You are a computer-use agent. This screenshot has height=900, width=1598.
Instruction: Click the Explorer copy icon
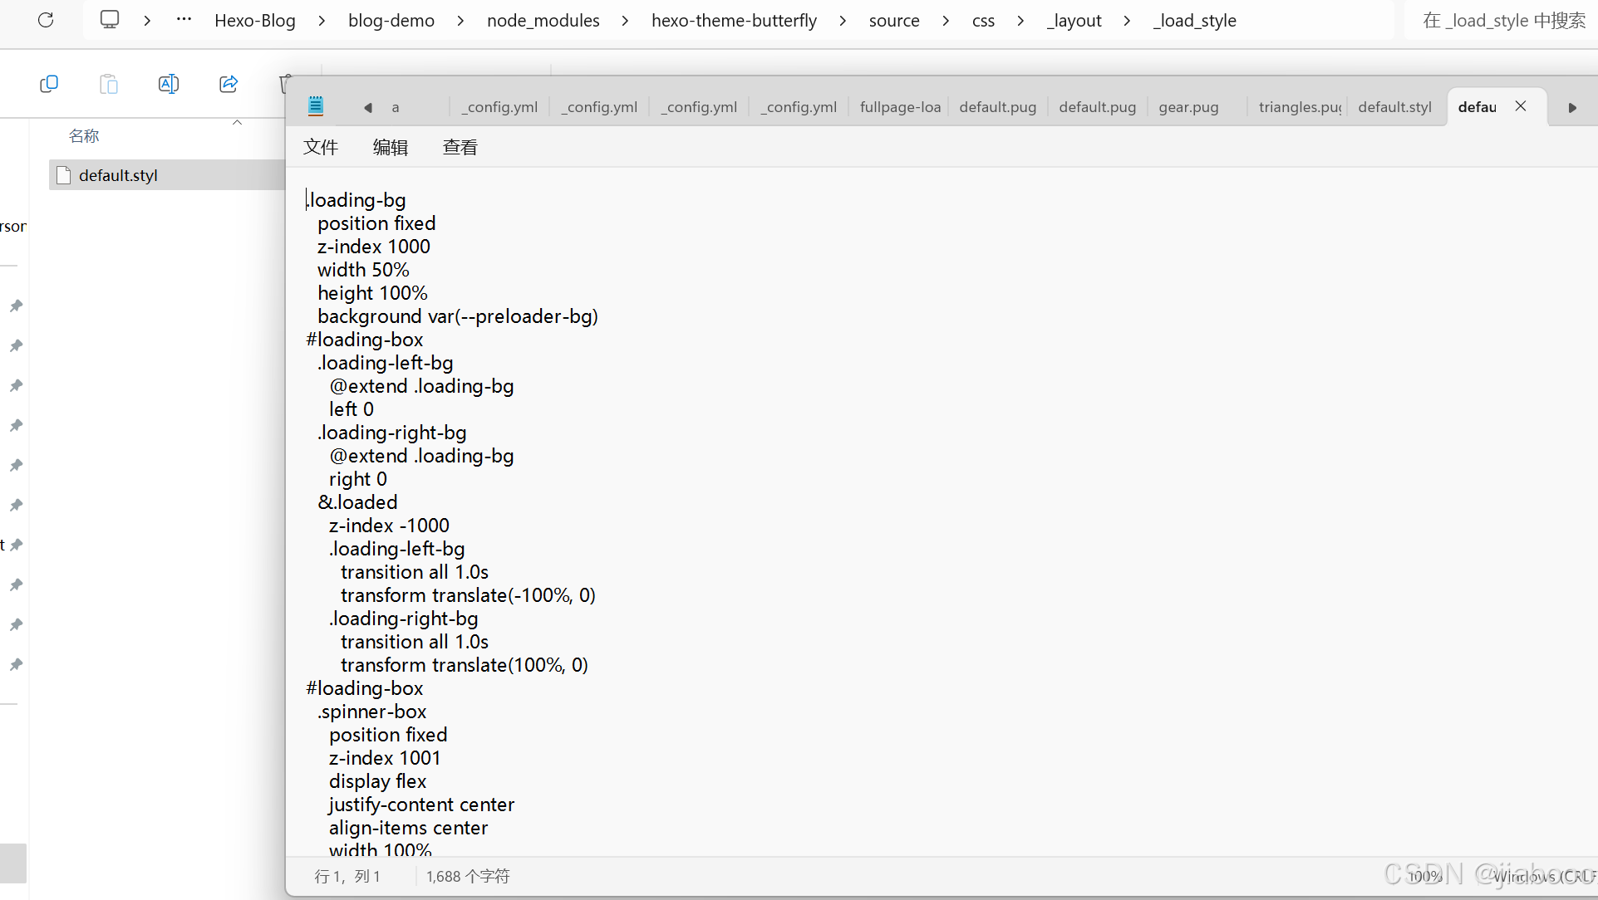(49, 84)
